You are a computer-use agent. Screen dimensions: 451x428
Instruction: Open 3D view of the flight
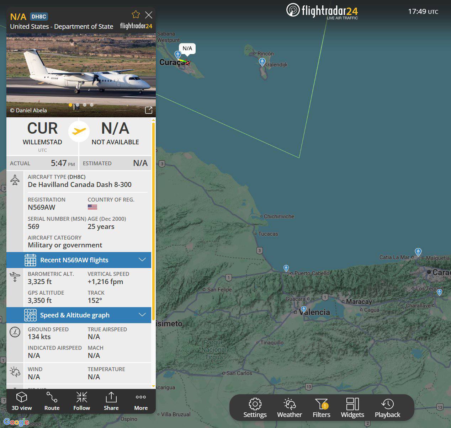22,401
